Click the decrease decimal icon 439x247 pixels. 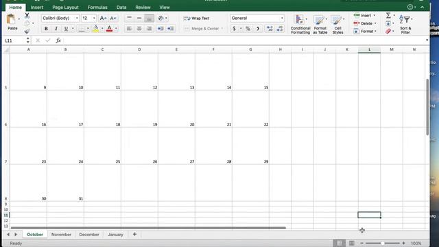coord(280,29)
